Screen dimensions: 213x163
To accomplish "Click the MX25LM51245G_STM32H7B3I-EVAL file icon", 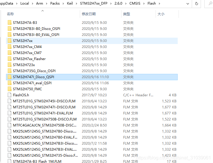I will 9,149.
